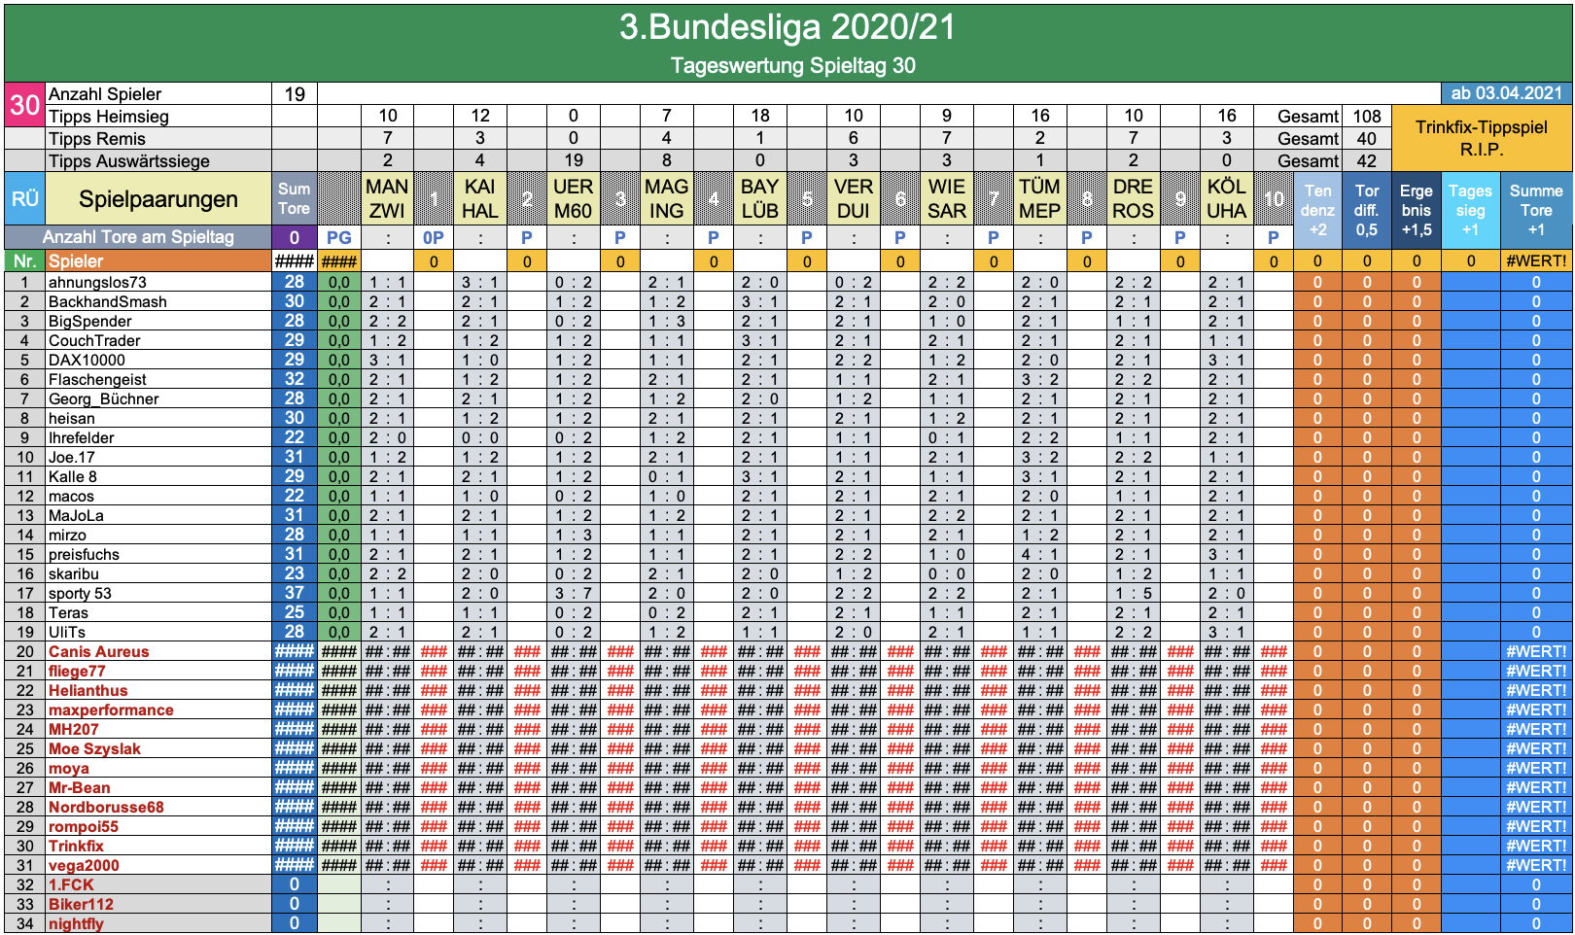Select red player name 'Nordborusse68'
Viewport: 1575px width, 935px height.
tap(106, 807)
